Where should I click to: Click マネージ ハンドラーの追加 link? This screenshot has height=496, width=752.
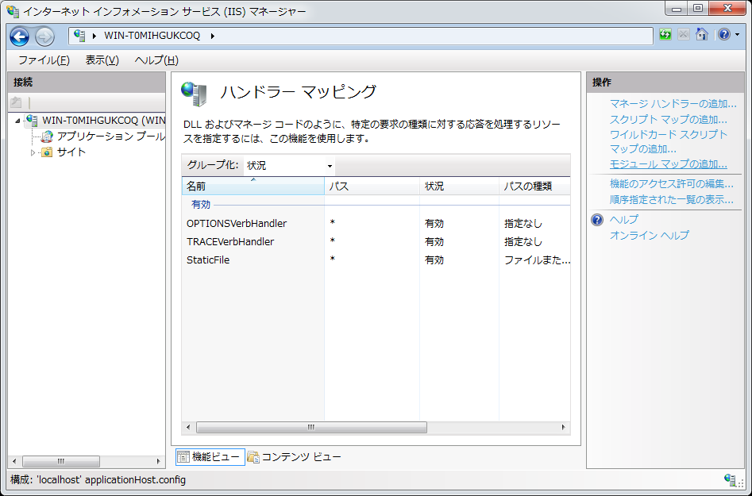tap(673, 103)
